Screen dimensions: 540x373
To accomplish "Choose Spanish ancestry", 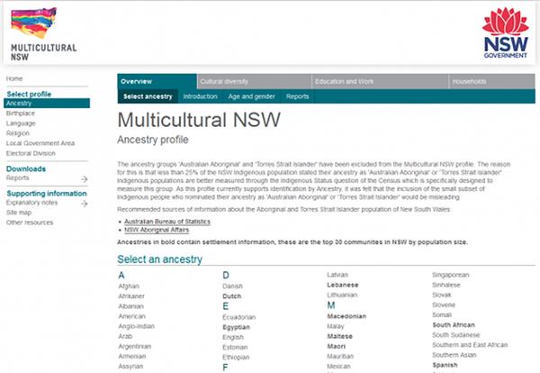I will 445,365.
